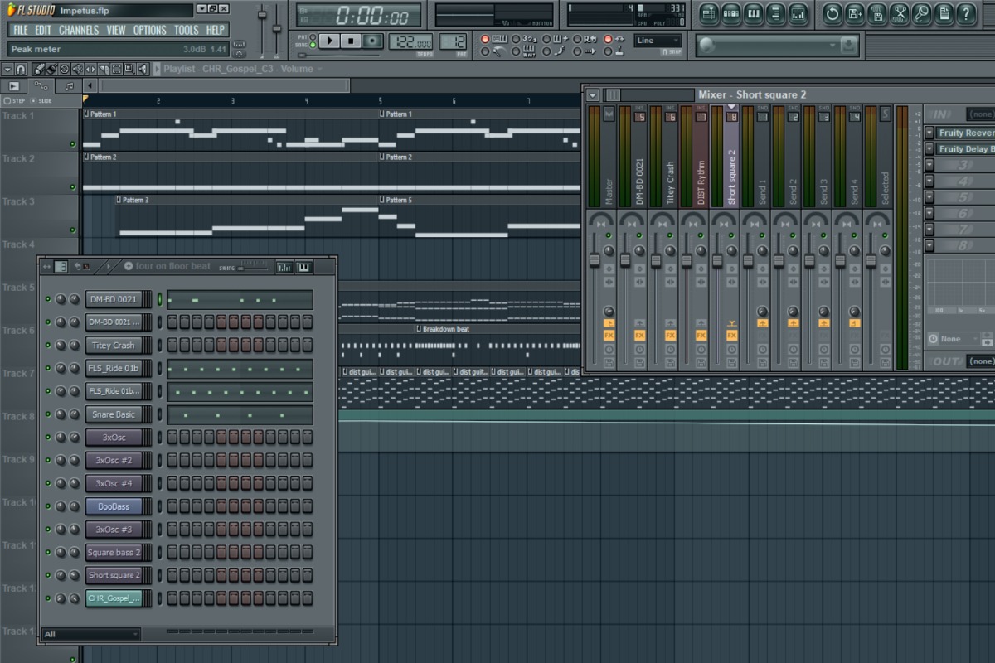Click keyboard editor icon in step sequencer
995x663 pixels.
point(304,267)
